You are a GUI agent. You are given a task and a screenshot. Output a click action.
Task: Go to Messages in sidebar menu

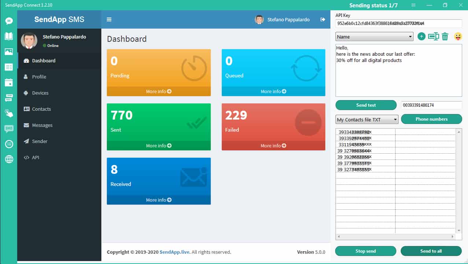(42, 125)
